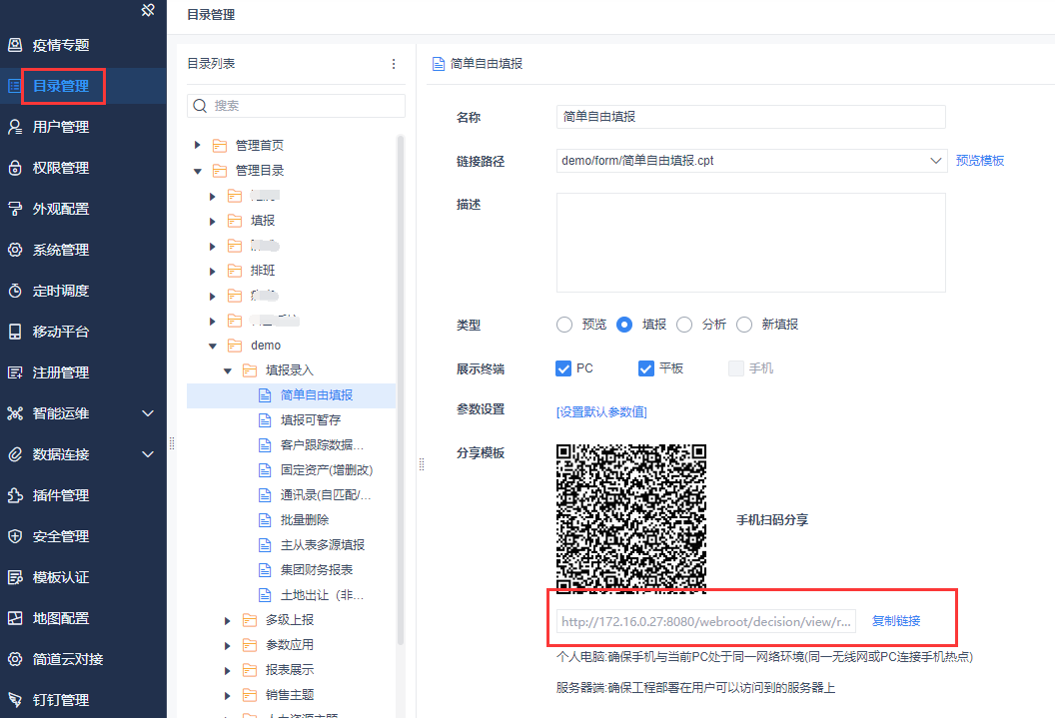1055x718 pixels.
Task: Collapse the 管理目录 folder arrow
Action: 197,171
